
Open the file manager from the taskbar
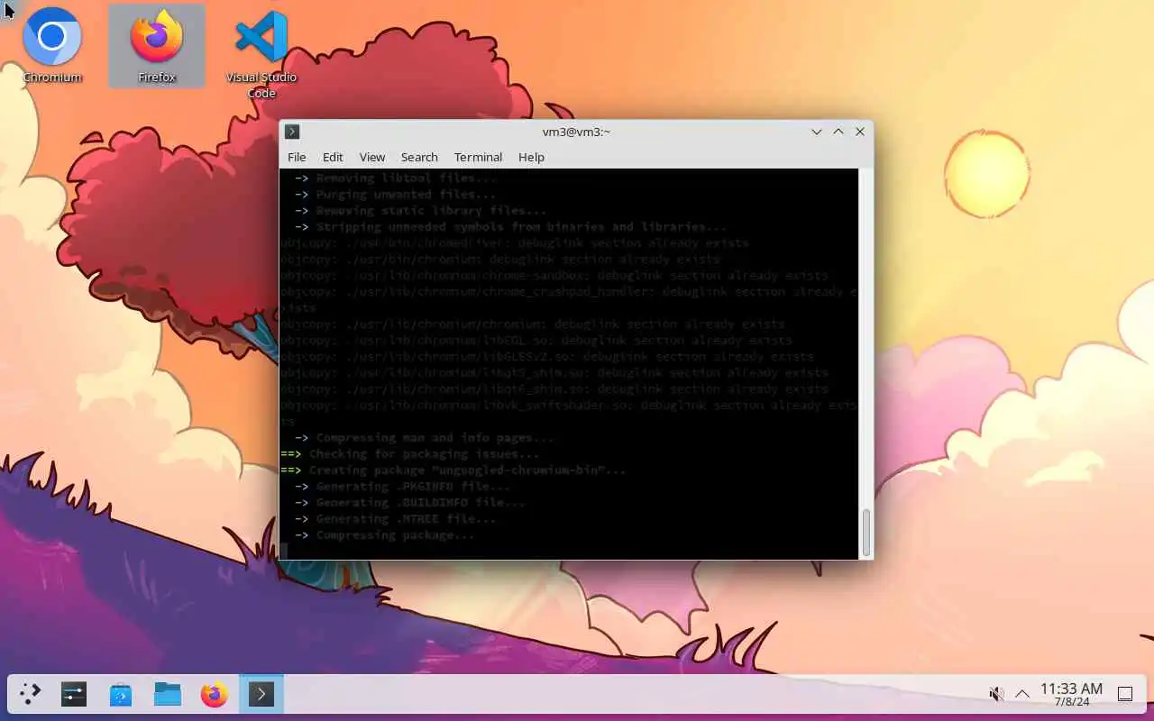[x=168, y=694]
